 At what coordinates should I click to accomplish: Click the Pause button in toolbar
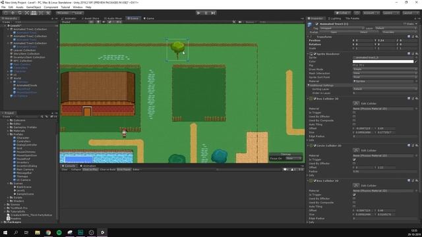point(206,13)
